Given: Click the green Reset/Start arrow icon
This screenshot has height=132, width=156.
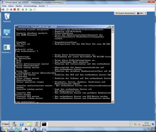Looking at the screenshot, I should coord(26,10).
